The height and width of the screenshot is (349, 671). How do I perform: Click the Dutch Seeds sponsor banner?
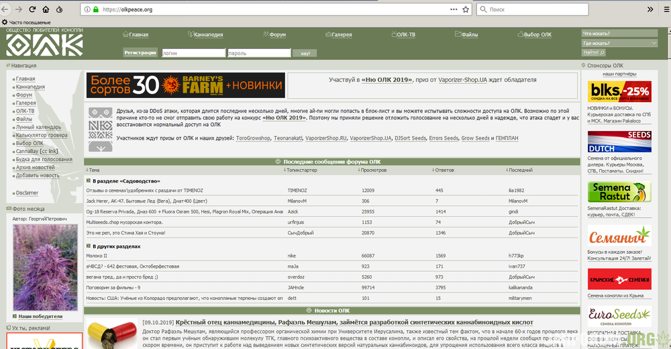[619, 142]
